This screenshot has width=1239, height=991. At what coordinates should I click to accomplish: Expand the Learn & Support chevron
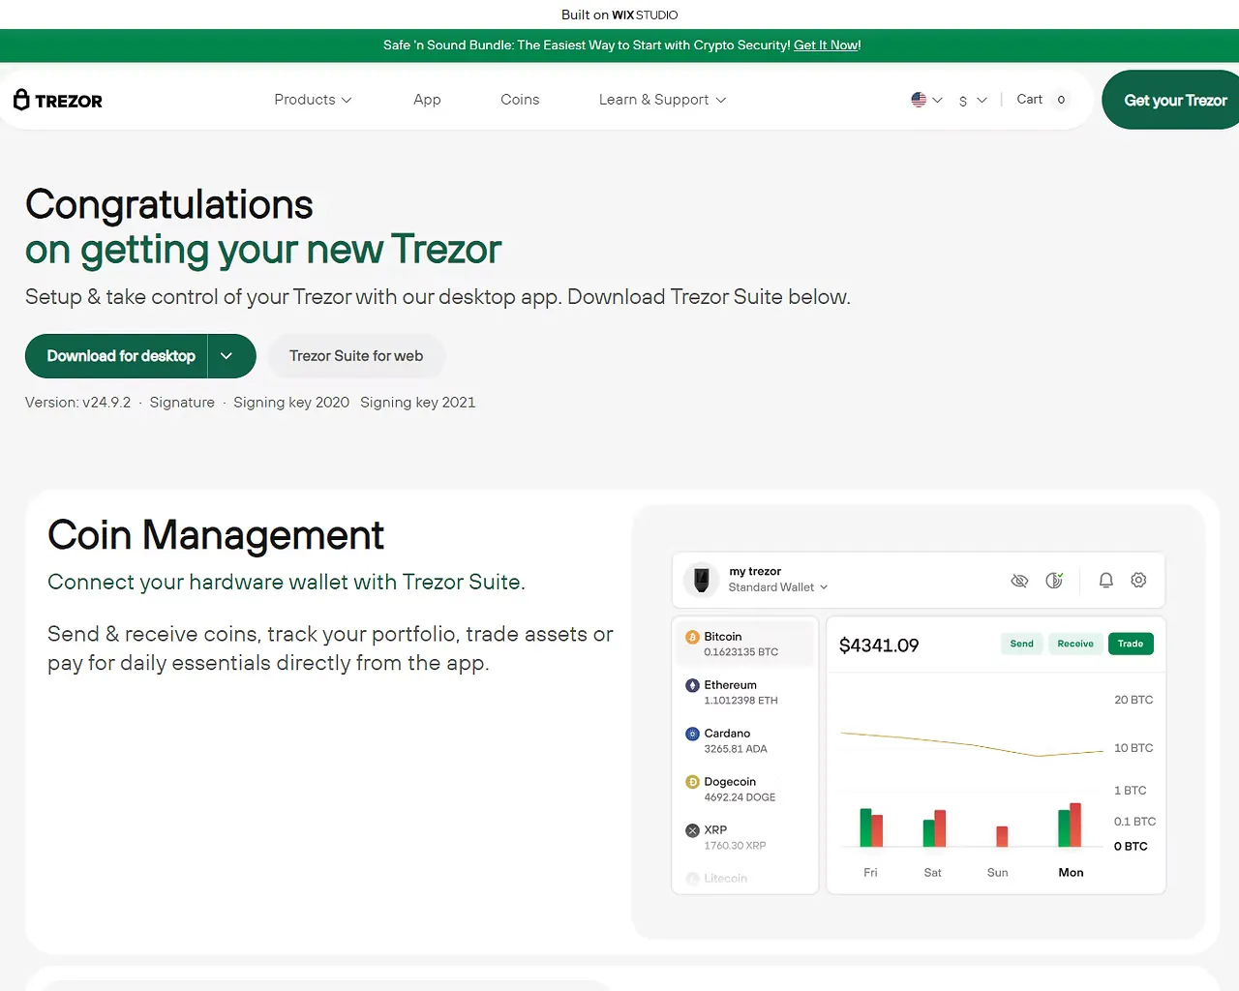[720, 100]
